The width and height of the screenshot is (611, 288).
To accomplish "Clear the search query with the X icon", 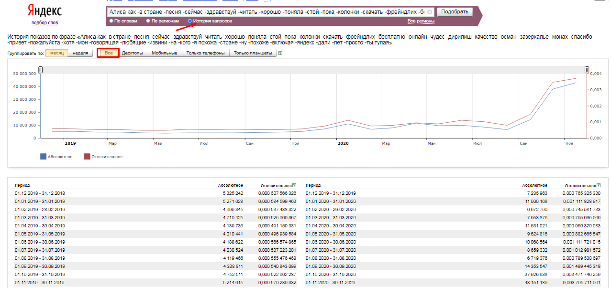I will (x=429, y=12).
